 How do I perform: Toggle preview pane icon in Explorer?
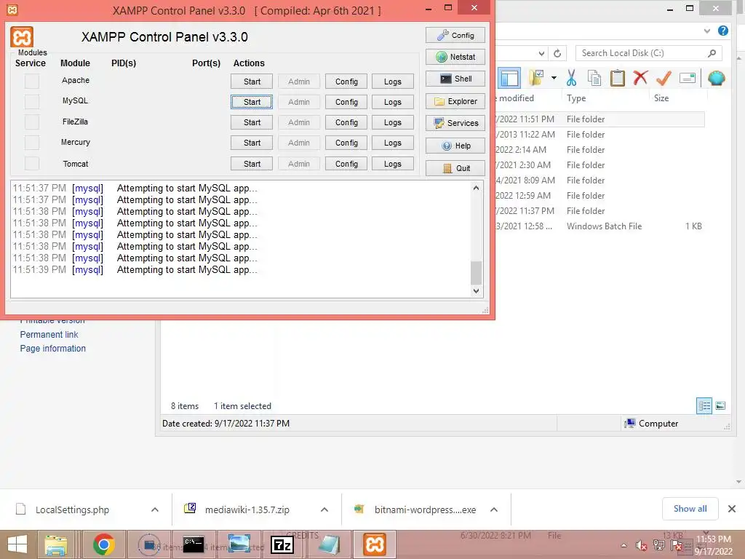pos(509,78)
